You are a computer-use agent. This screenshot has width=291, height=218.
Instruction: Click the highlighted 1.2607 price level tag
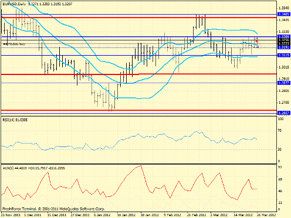coord(284,113)
